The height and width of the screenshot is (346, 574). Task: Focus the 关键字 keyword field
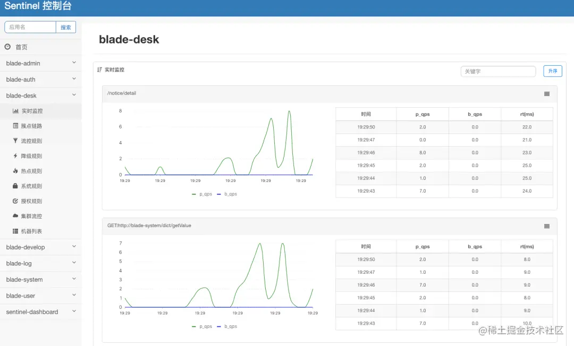498,71
